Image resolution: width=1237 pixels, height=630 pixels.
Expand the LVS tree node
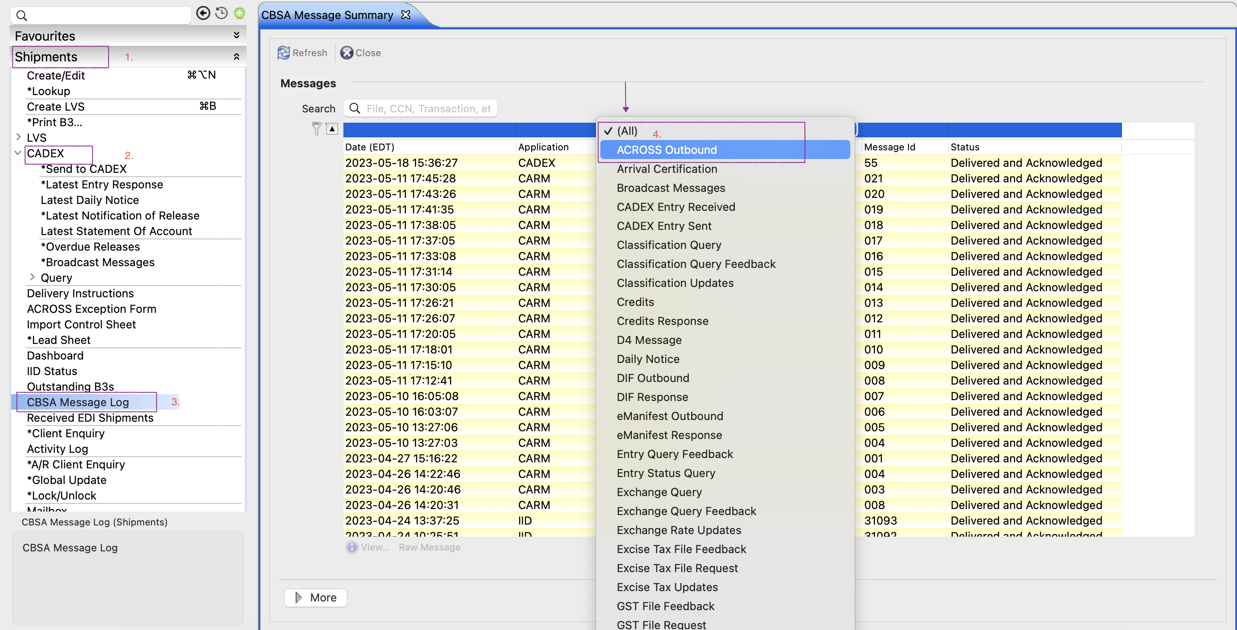18,137
